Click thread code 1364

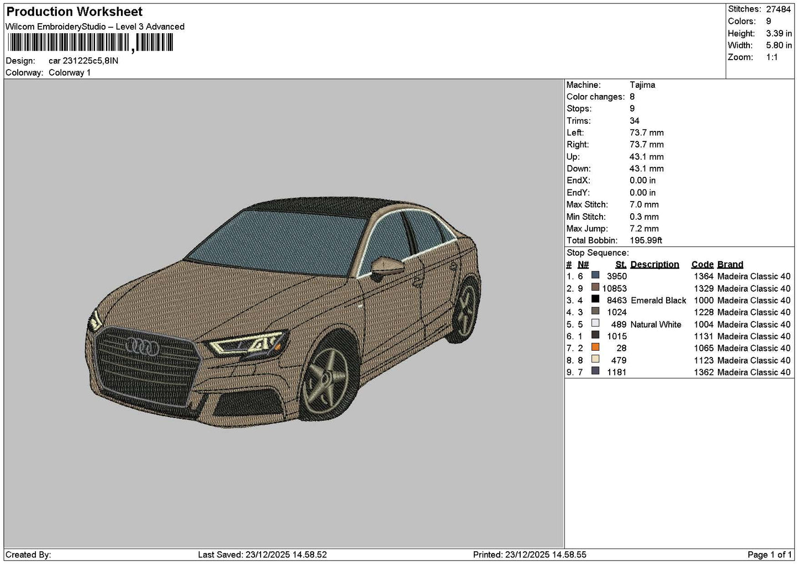coord(704,276)
